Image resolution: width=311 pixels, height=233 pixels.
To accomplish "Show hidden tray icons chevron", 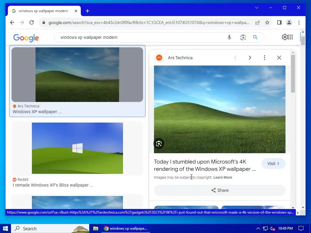I will [x=258, y=228].
